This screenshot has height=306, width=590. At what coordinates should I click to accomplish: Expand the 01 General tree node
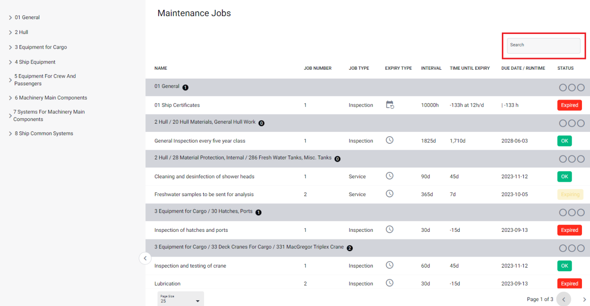(x=10, y=18)
